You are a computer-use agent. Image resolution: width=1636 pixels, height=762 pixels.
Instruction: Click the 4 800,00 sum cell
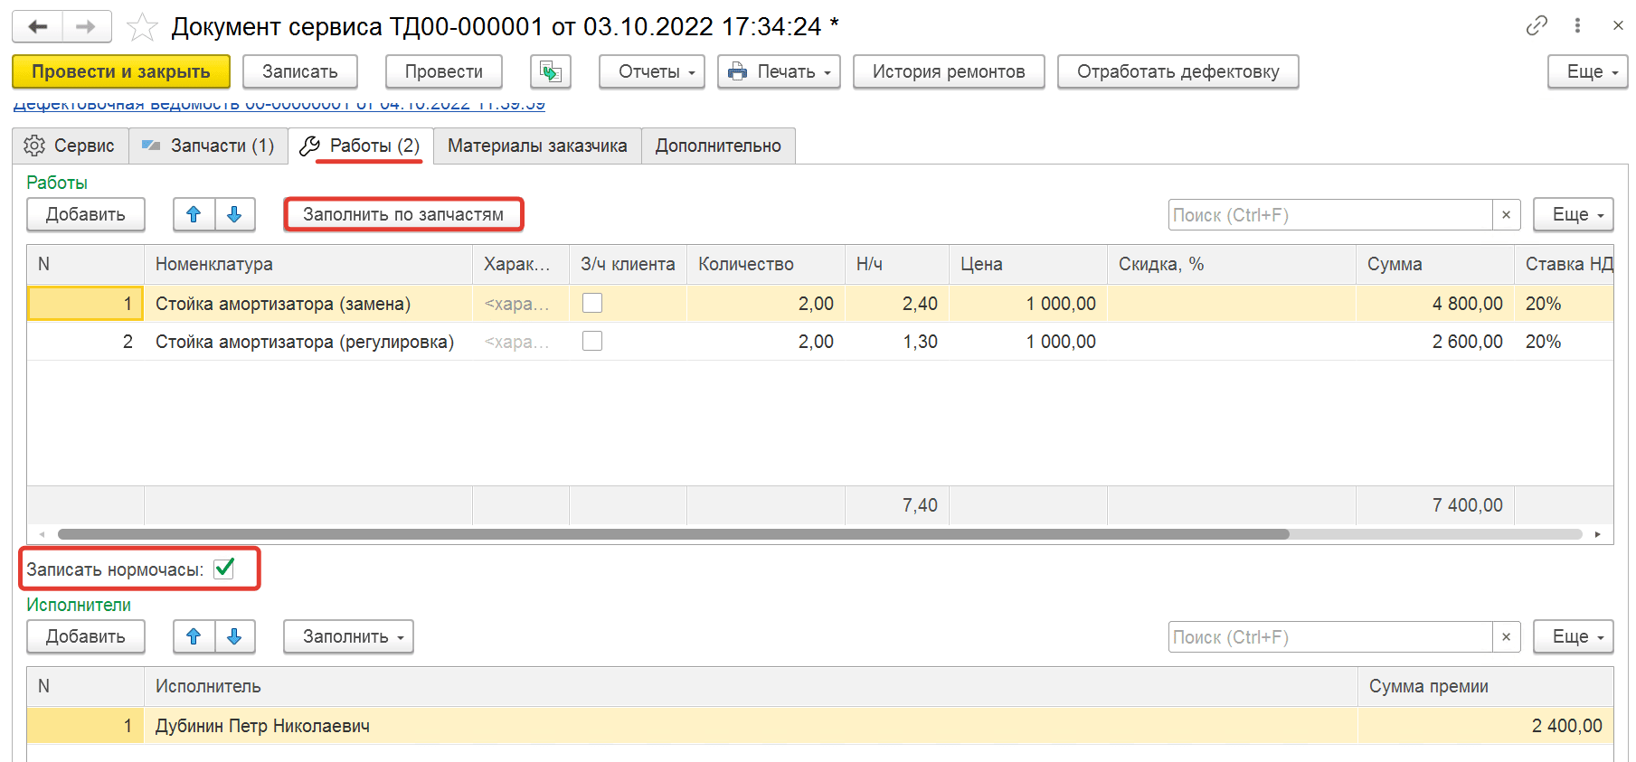click(x=1435, y=304)
